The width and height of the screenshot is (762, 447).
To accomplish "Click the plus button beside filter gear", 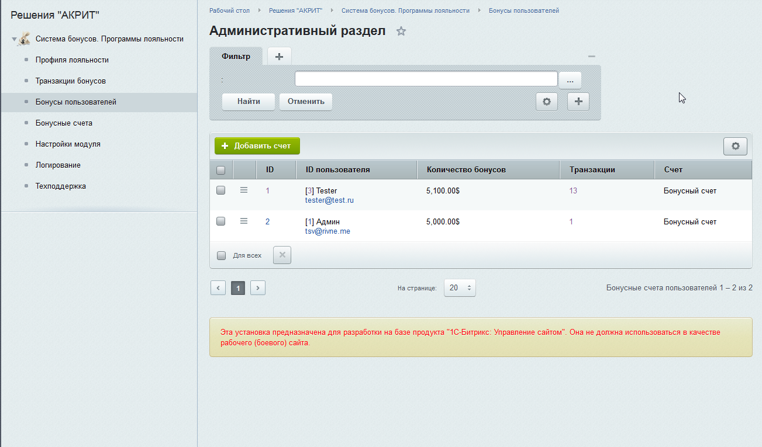I will [x=578, y=101].
